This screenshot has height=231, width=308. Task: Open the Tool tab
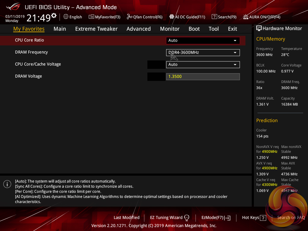pos(214,29)
